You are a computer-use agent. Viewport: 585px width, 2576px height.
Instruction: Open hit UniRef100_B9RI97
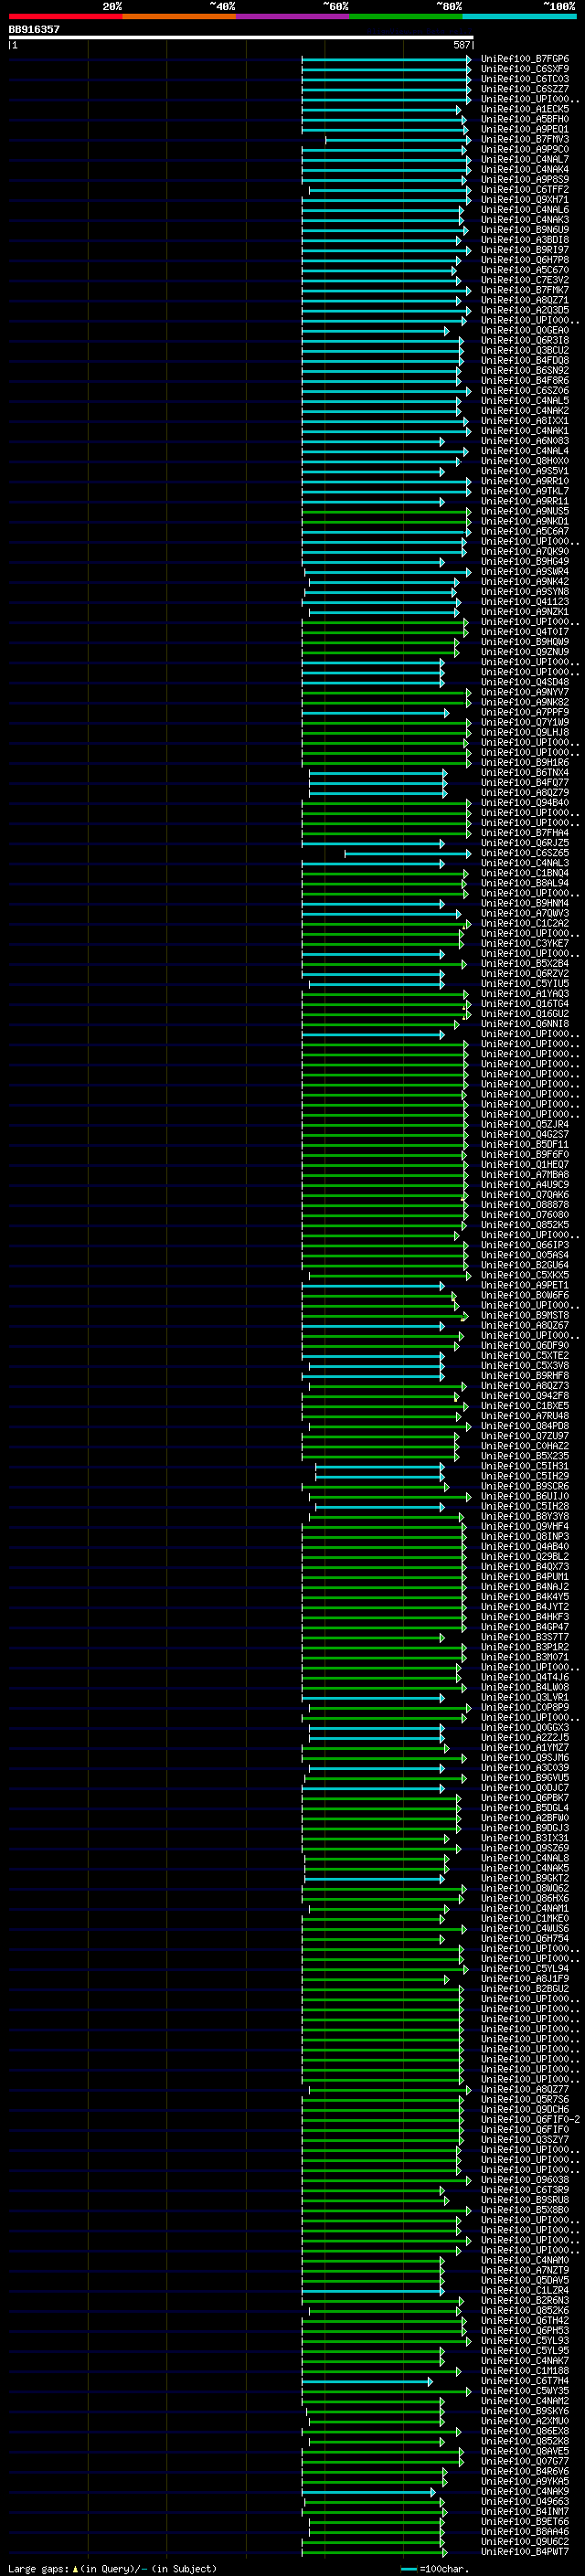click(525, 250)
